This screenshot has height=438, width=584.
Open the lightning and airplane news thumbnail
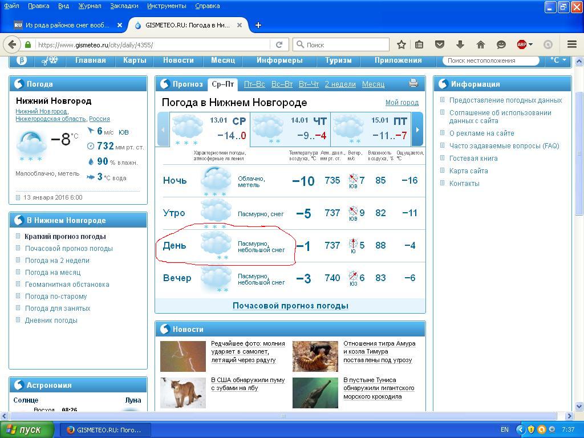[182, 356]
